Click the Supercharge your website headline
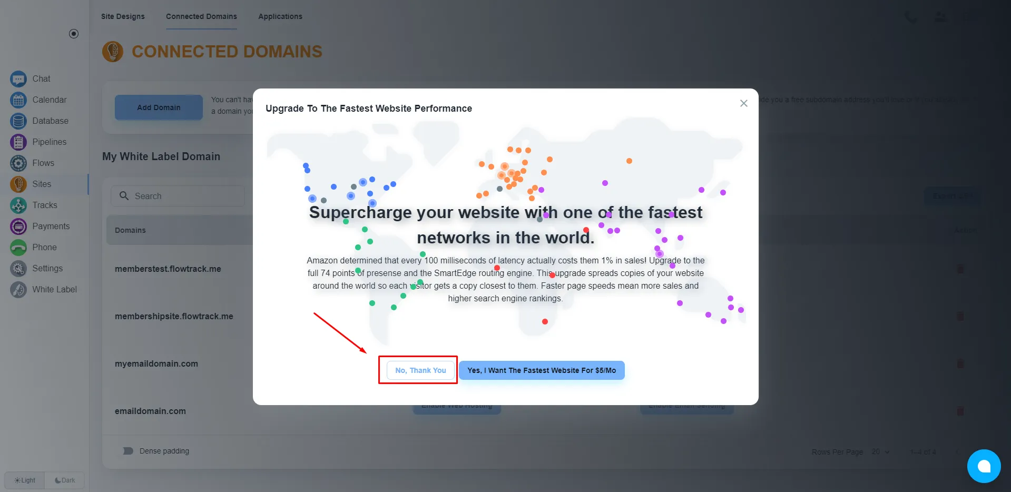This screenshot has width=1011, height=492. click(505, 225)
